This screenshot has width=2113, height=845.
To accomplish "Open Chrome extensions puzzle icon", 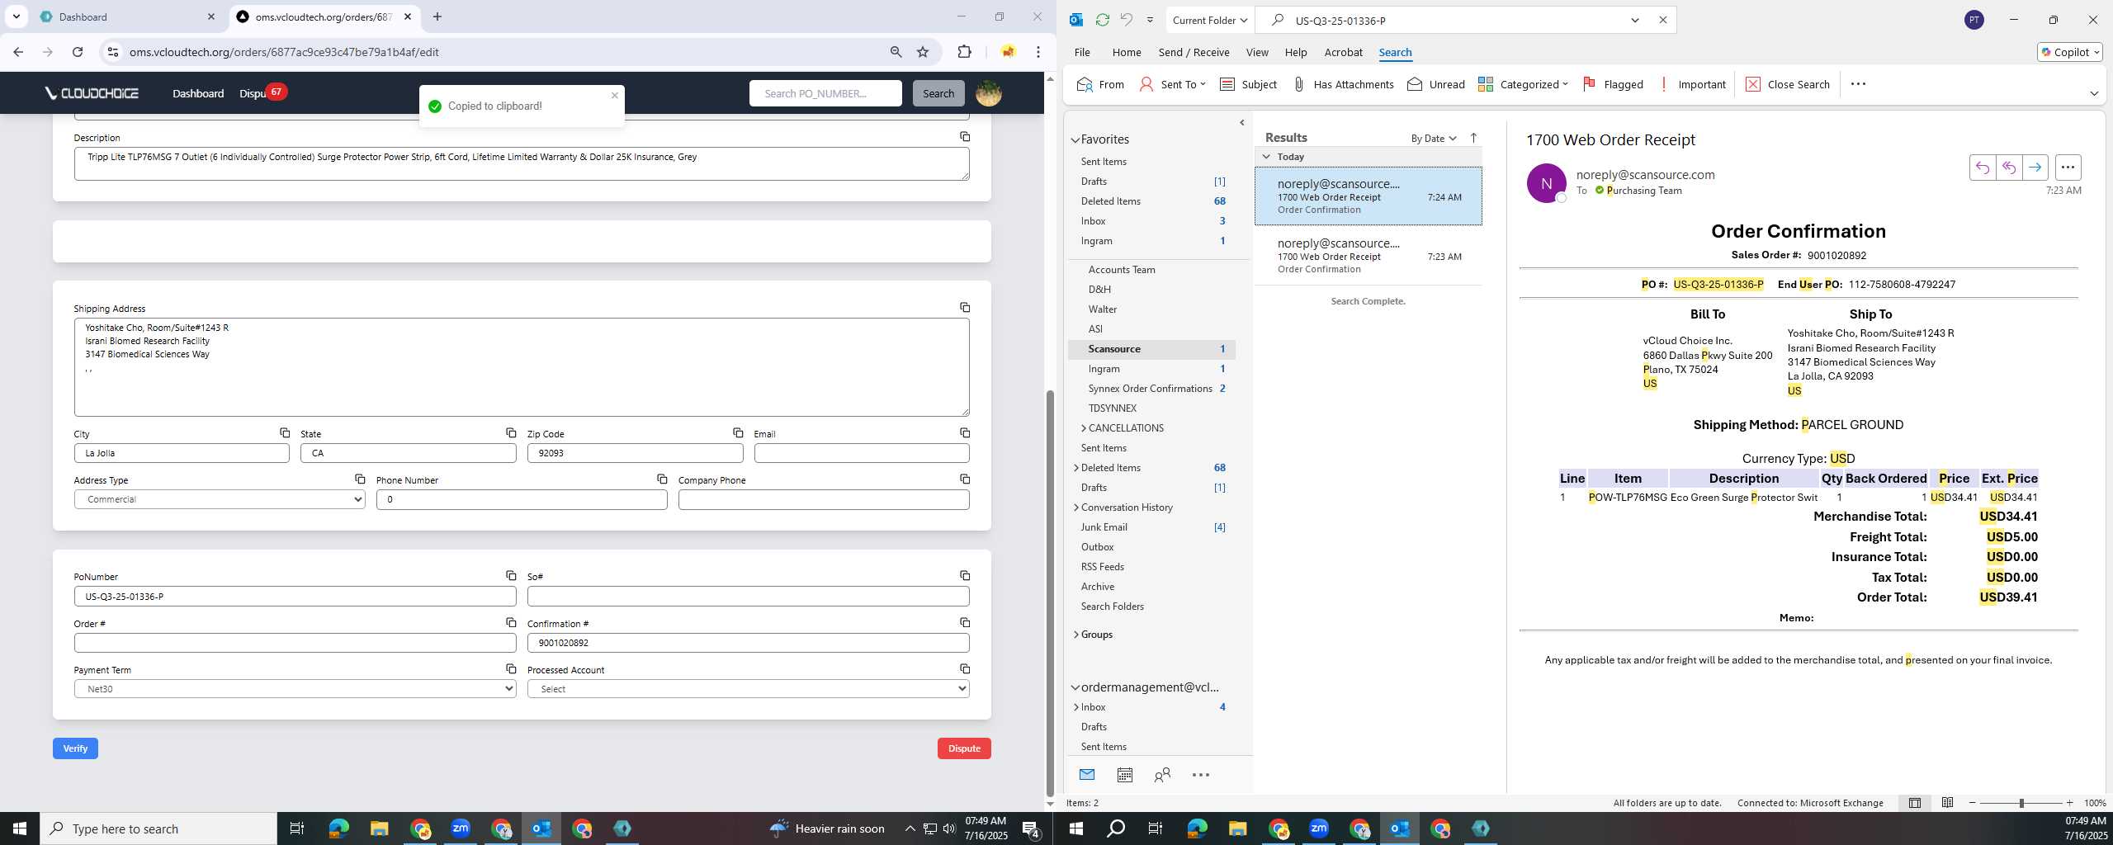I will [x=964, y=52].
